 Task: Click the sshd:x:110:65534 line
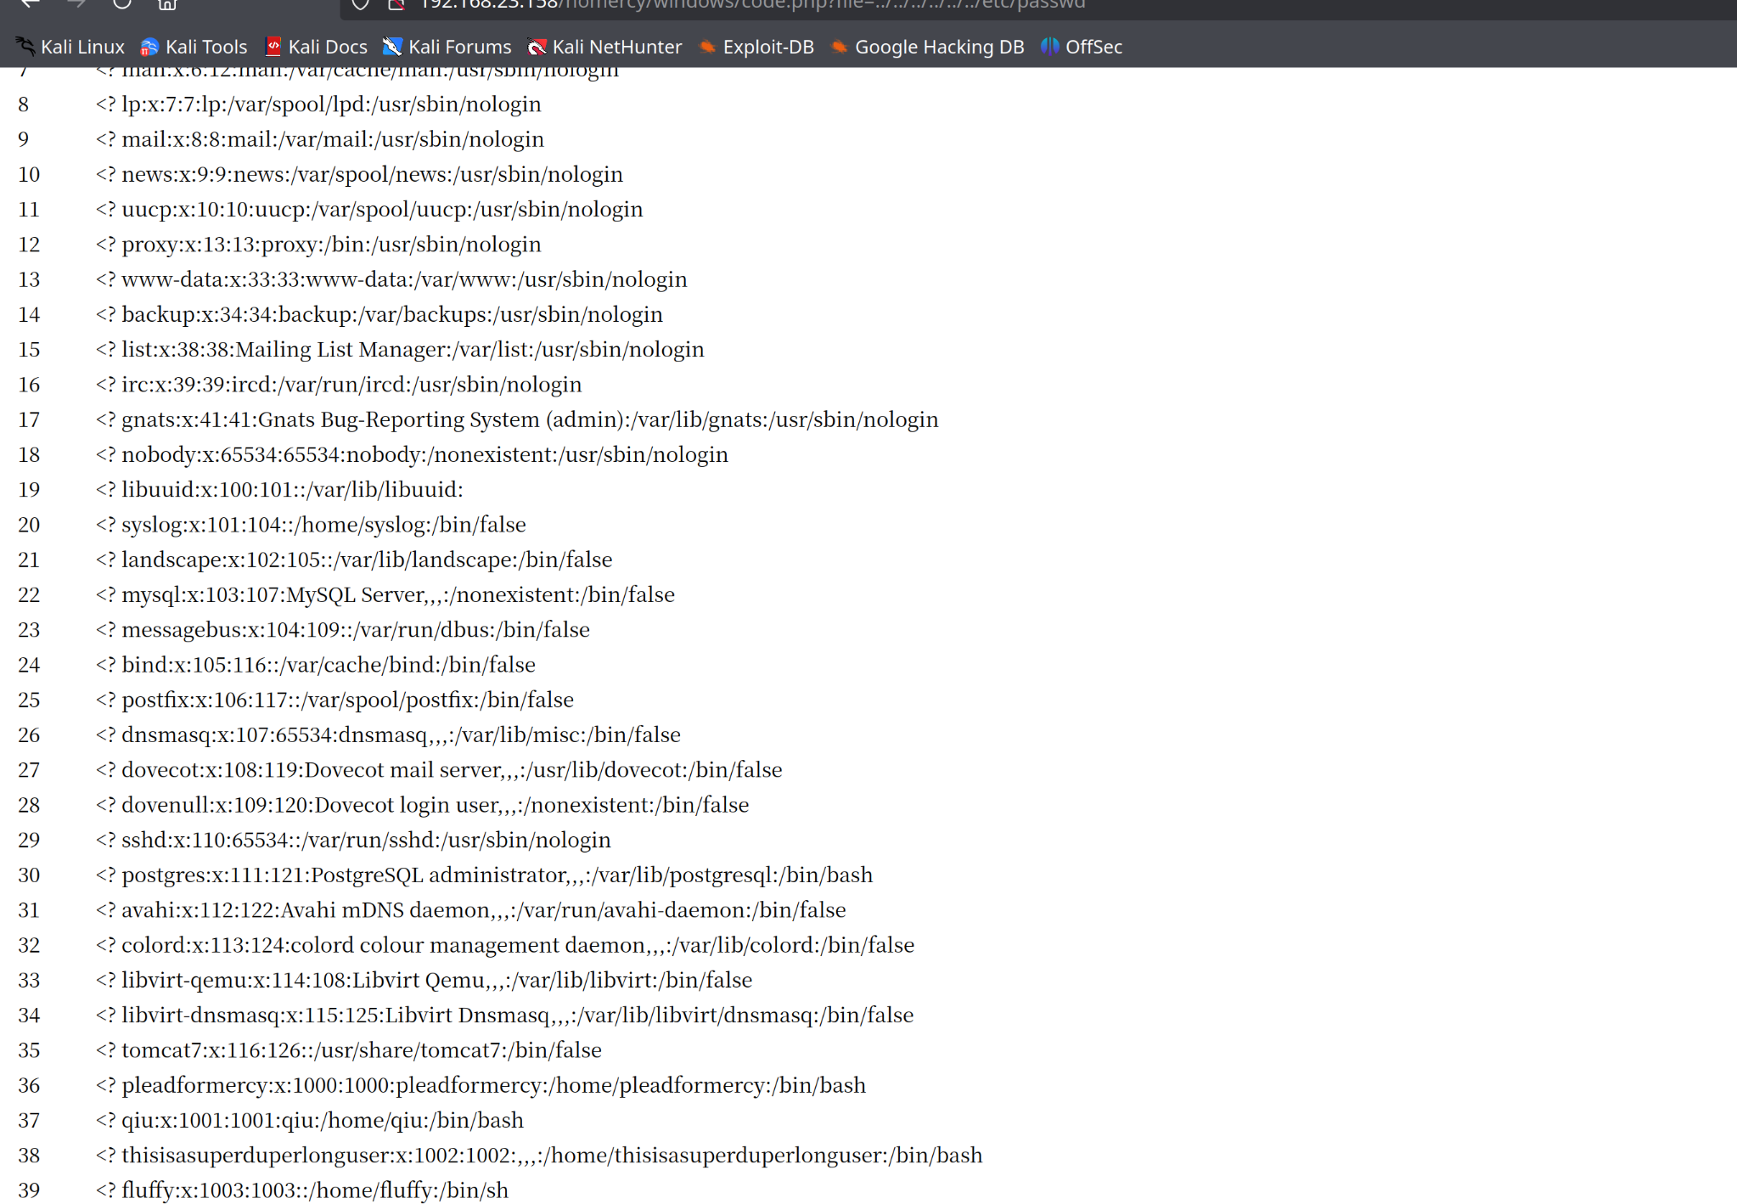tap(353, 840)
